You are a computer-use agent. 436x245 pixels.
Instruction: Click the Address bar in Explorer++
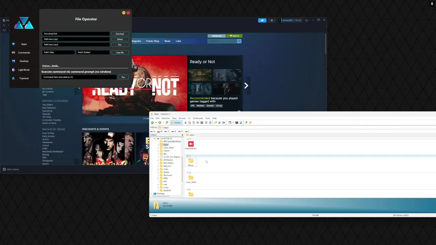point(297,127)
